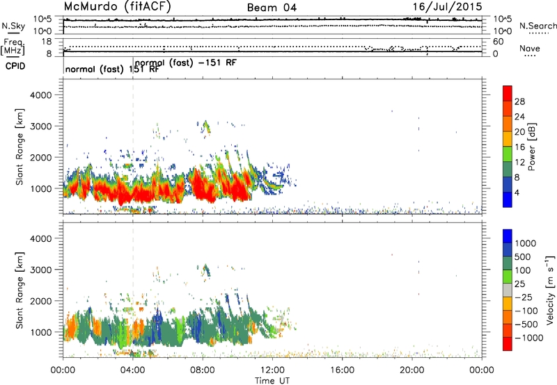Click the left '10^5' noise axis tick
Screen dimensions: 557x385
point(42,19)
